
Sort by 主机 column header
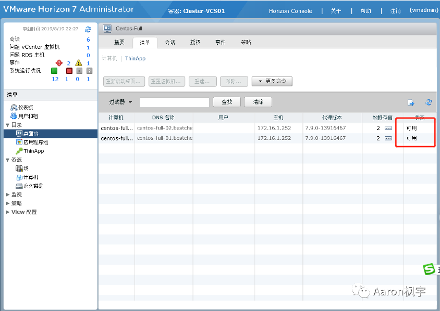278,118
